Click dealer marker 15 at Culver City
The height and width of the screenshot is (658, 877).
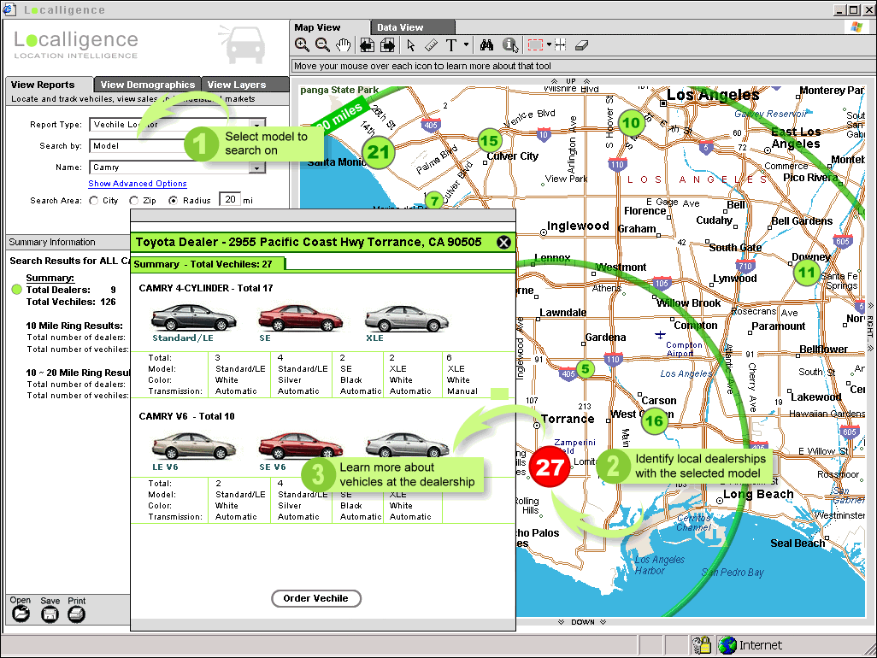coord(490,140)
